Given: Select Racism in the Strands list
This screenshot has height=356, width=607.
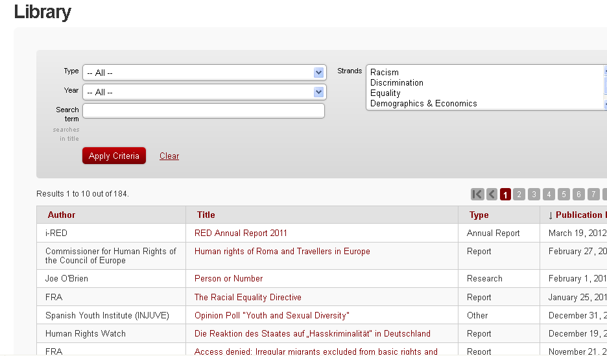Looking at the screenshot, I should click(x=385, y=73).
